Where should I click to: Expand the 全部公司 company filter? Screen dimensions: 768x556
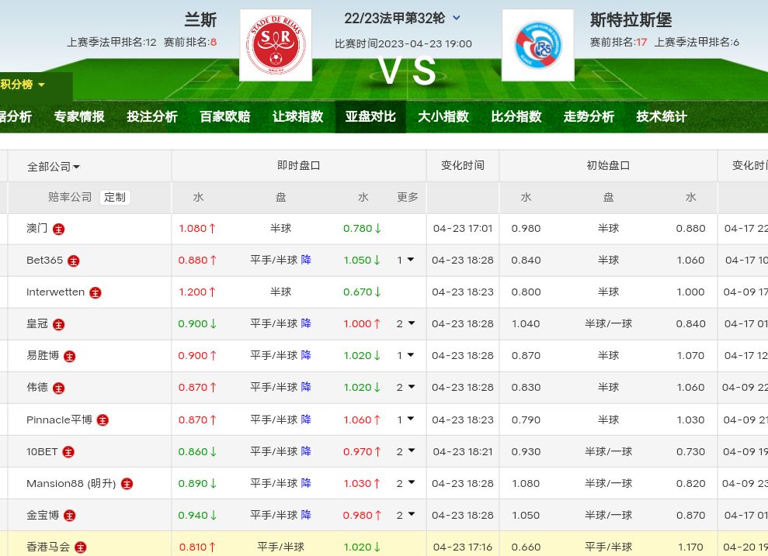coord(54,166)
